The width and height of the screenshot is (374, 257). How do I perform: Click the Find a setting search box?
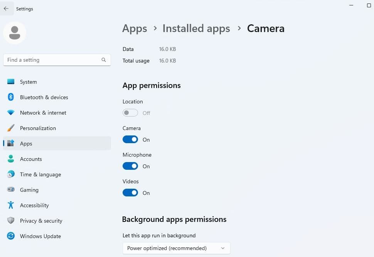(x=52, y=60)
